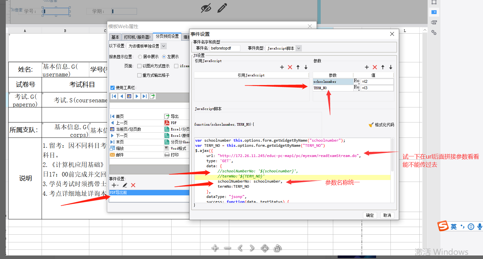The image size is (483, 259).
Task: Click the Sogou microphone icon
Action: (479, 227)
